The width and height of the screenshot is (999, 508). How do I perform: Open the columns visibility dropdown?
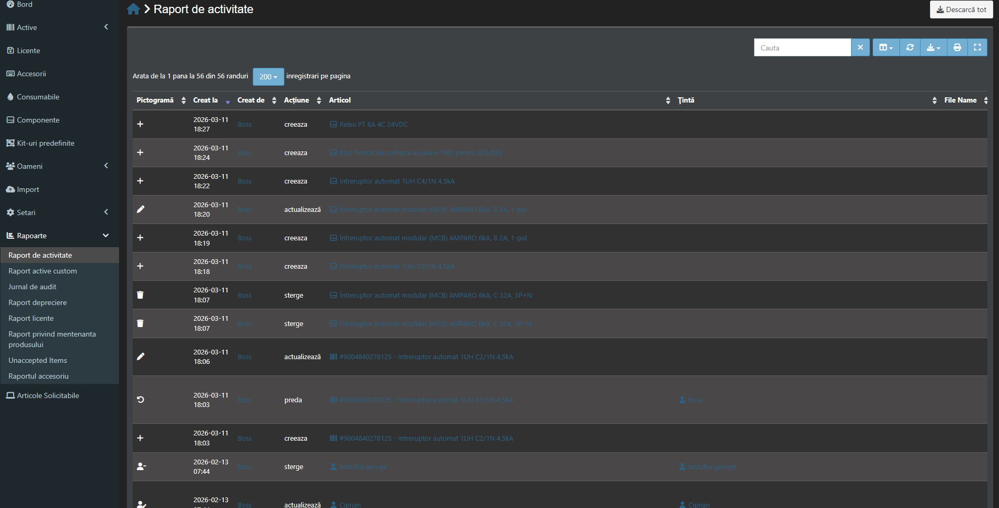pyautogui.click(x=886, y=47)
